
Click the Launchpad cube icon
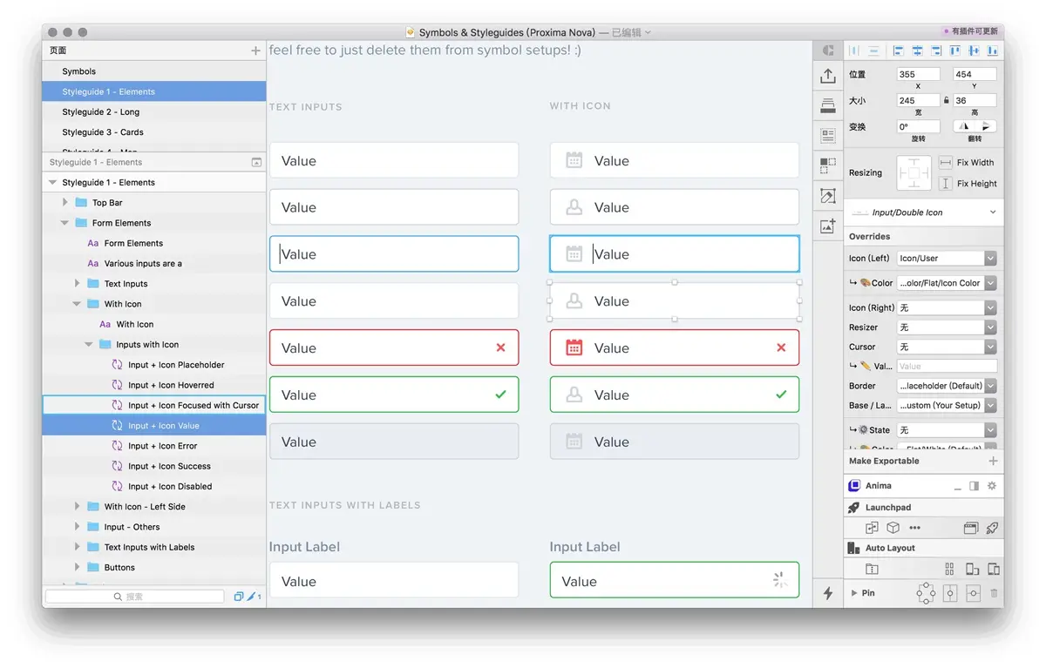pyautogui.click(x=893, y=528)
